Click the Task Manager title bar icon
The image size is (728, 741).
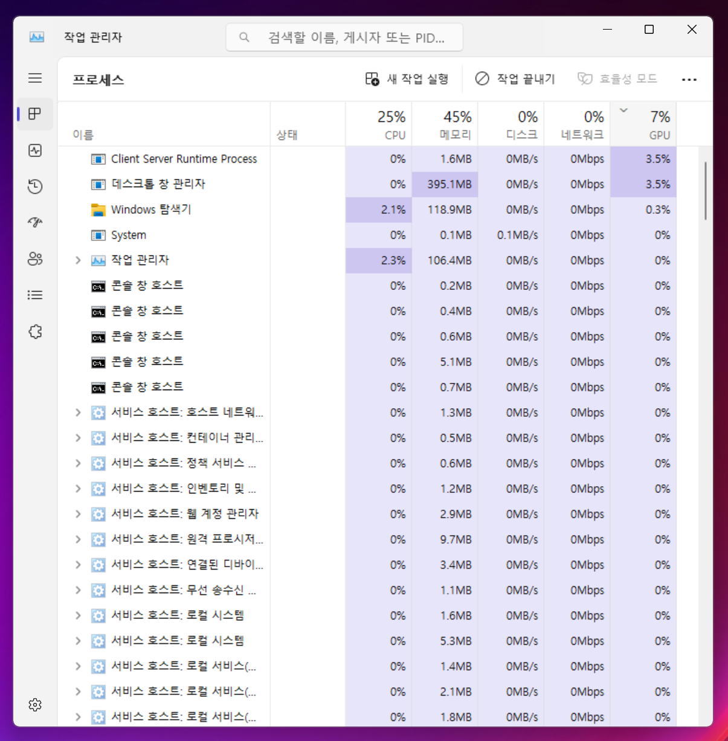[x=37, y=37]
